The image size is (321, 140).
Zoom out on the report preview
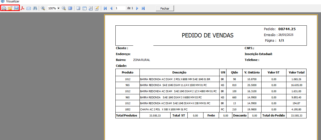pos(64,8)
